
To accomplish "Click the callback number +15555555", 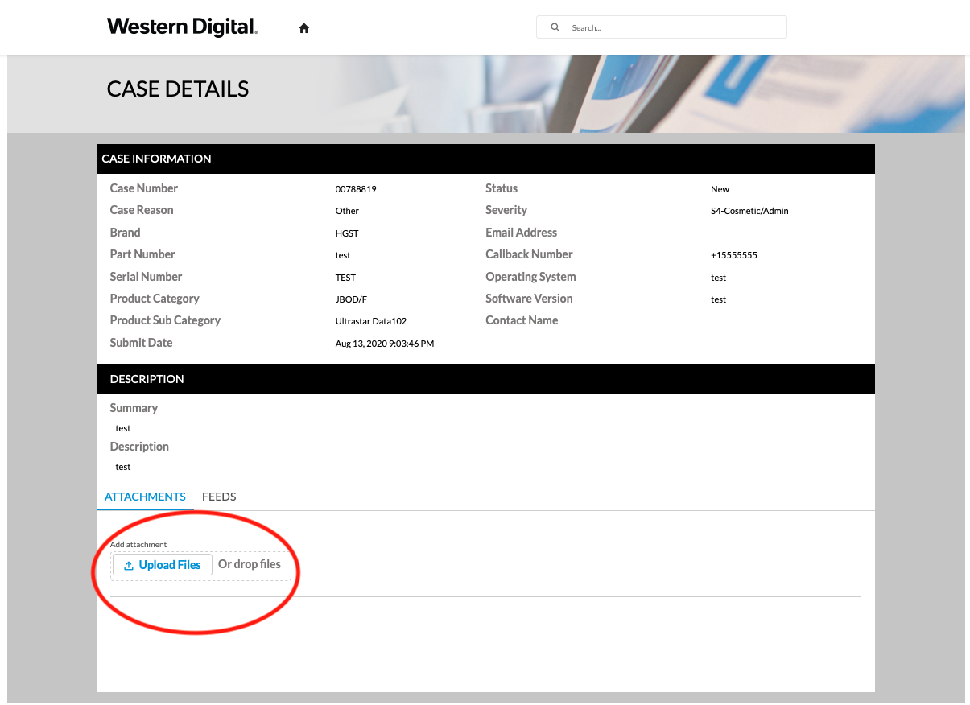I will tap(733, 254).
